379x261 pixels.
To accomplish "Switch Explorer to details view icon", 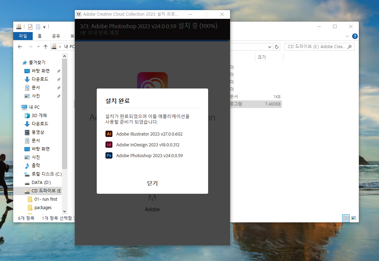I will tap(346, 218).
